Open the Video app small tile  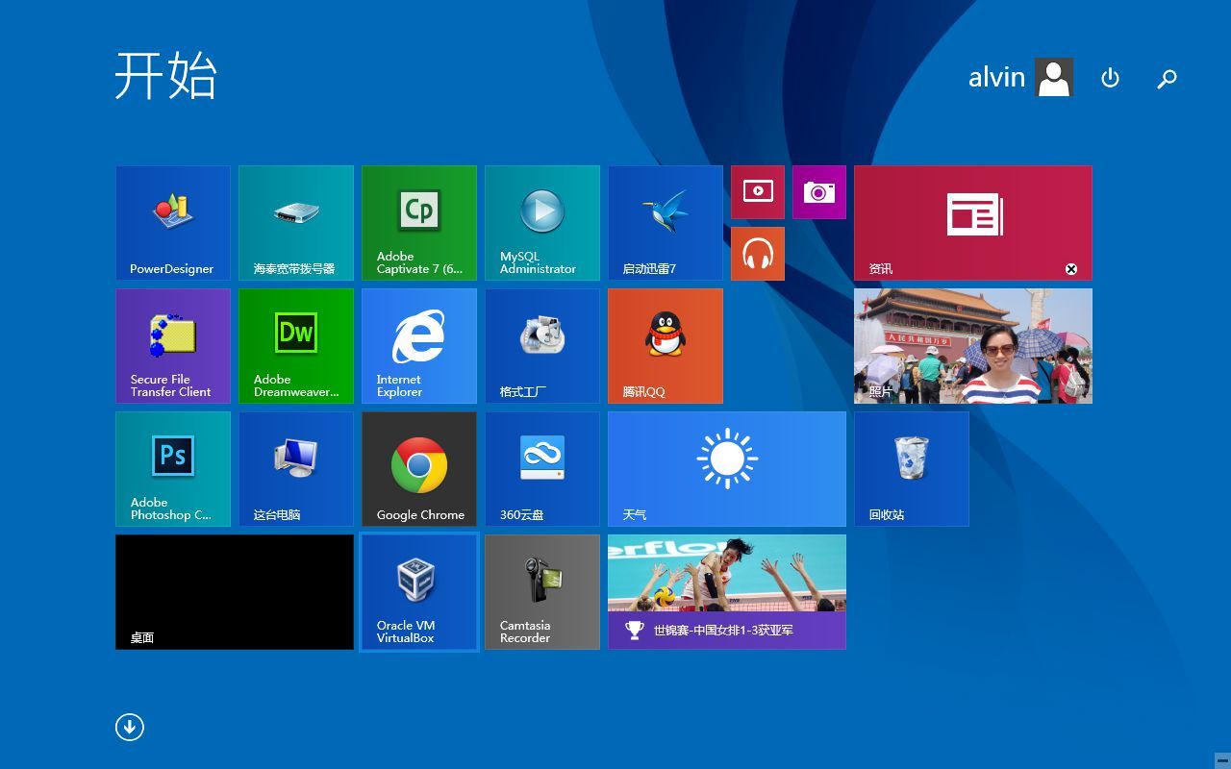[758, 192]
